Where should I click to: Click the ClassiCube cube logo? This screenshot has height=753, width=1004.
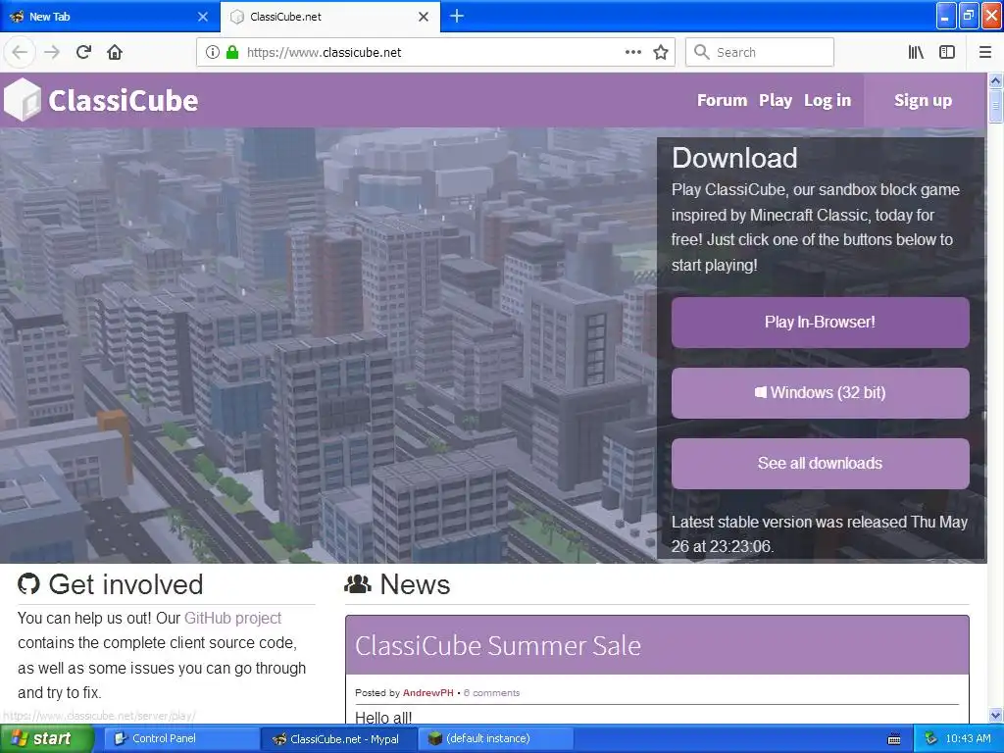[23, 99]
